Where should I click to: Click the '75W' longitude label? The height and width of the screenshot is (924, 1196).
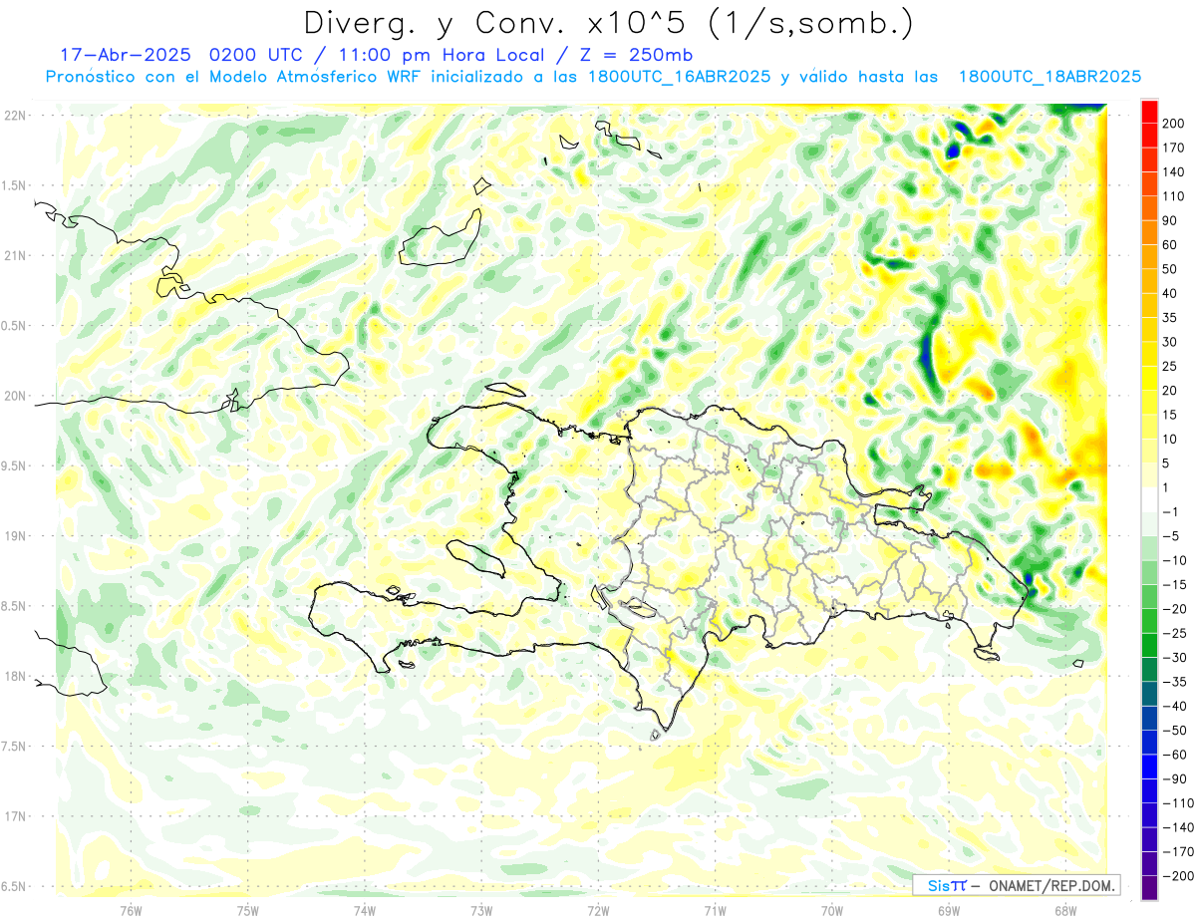(x=247, y=909)
